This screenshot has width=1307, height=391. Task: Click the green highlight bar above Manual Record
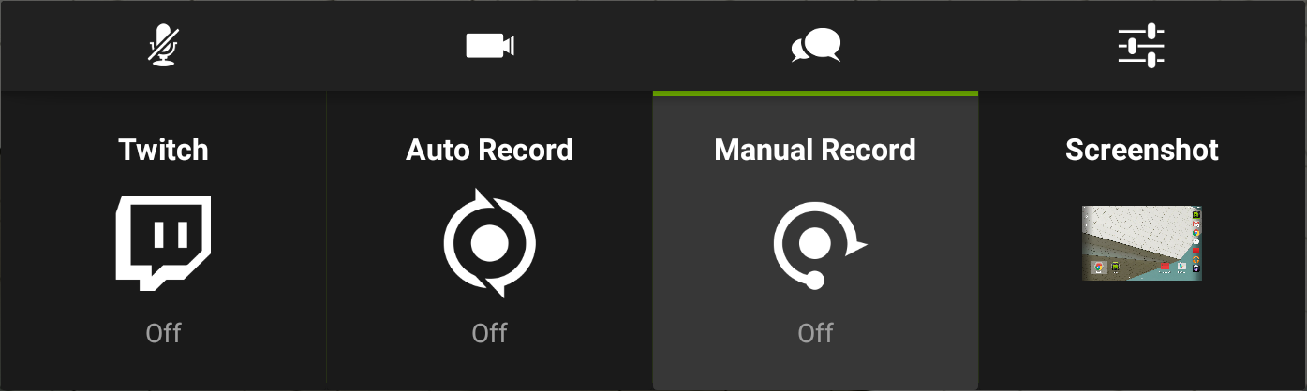click(x=815, y=93)
